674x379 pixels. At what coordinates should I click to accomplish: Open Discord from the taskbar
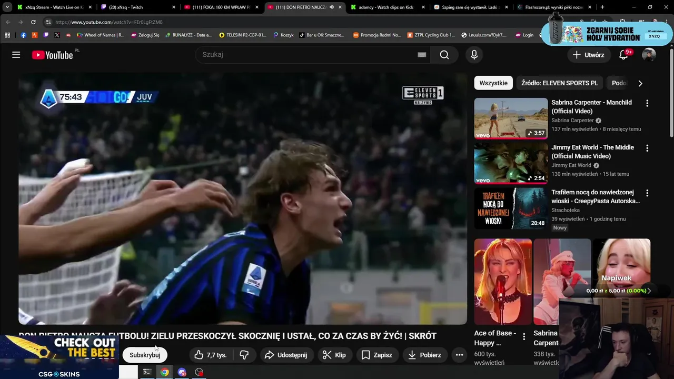(x=182, y=372)
